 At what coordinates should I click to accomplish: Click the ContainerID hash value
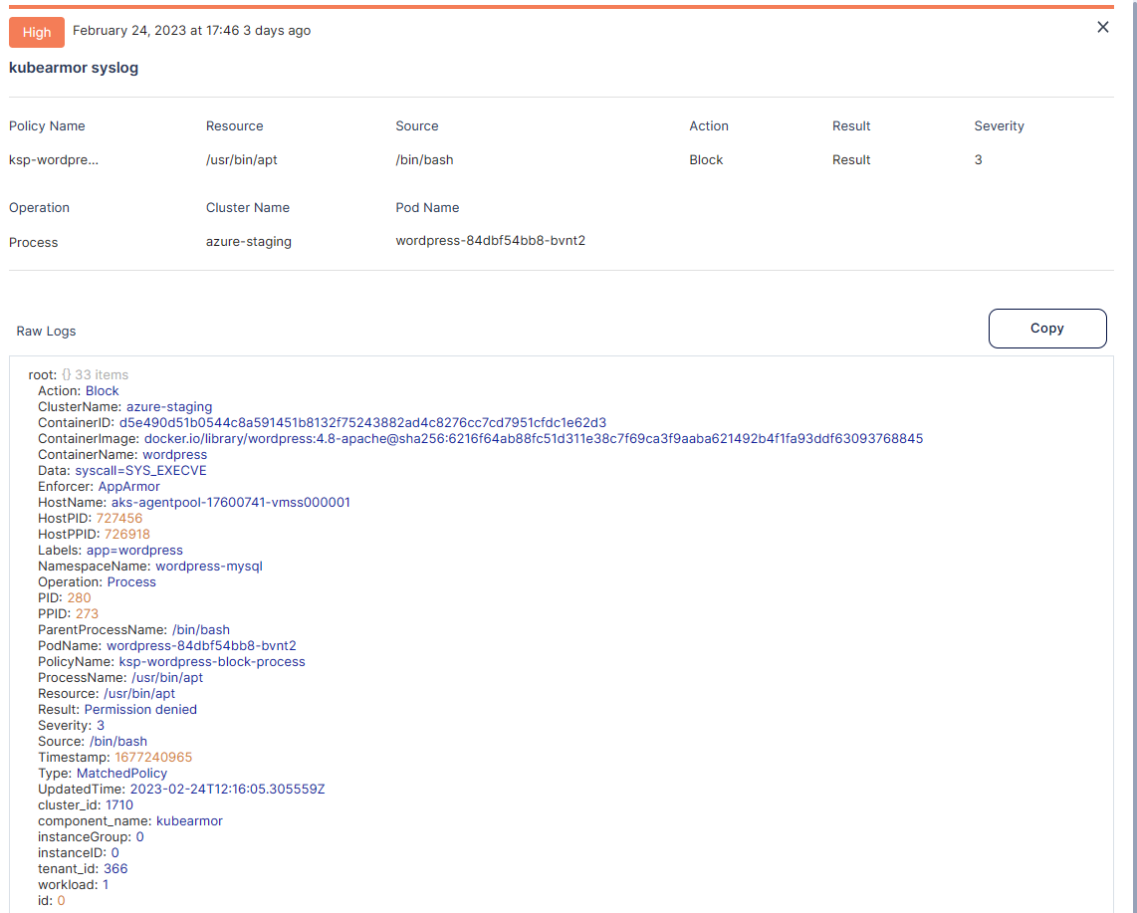(x=362, y=423)
